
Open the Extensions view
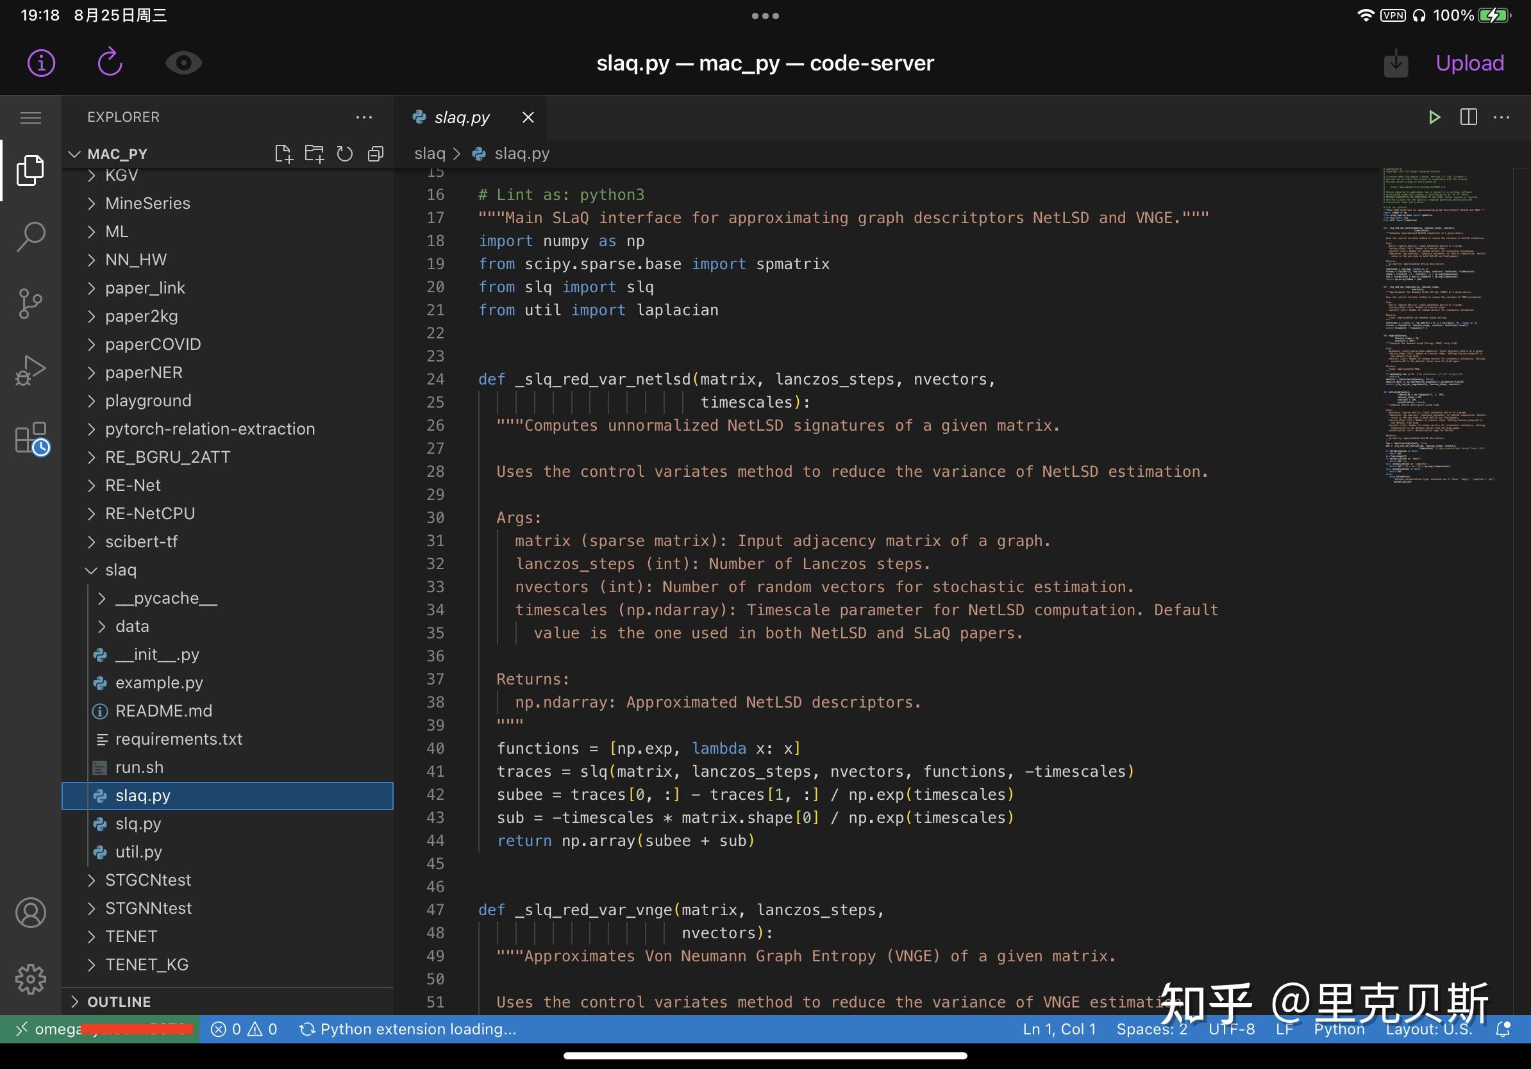click(31, 438)
